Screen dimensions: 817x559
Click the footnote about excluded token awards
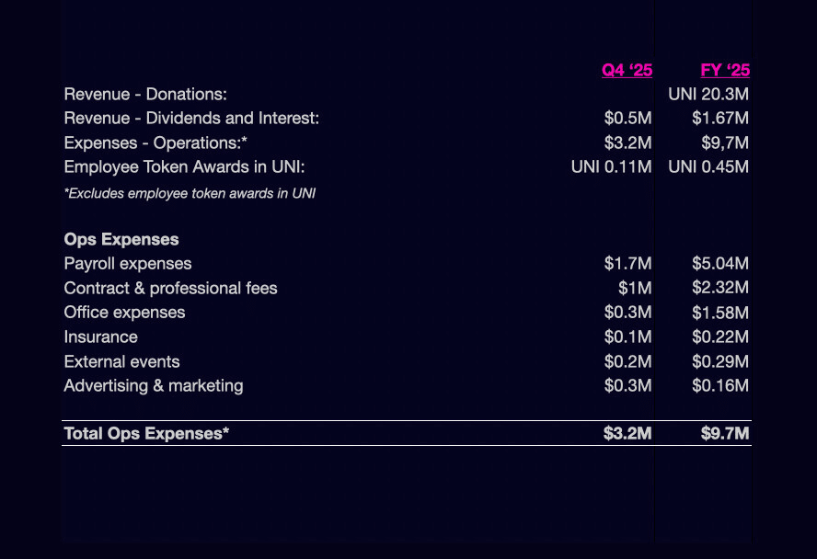coord(190,193)
